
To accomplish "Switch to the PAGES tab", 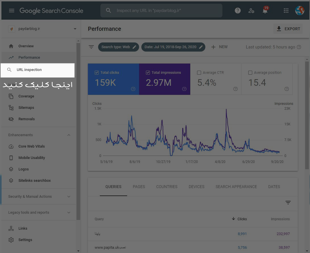I will click(x=139, y=187).
